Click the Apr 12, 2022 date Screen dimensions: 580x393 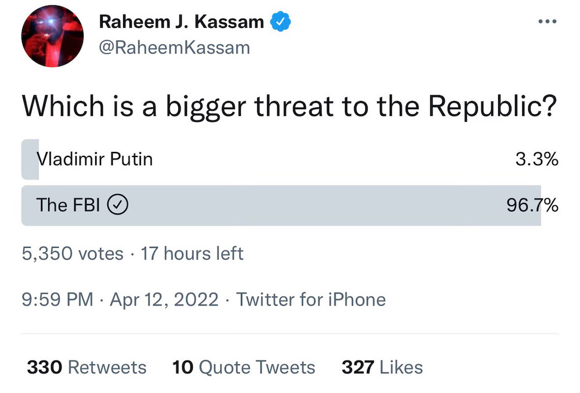[164, 299]
